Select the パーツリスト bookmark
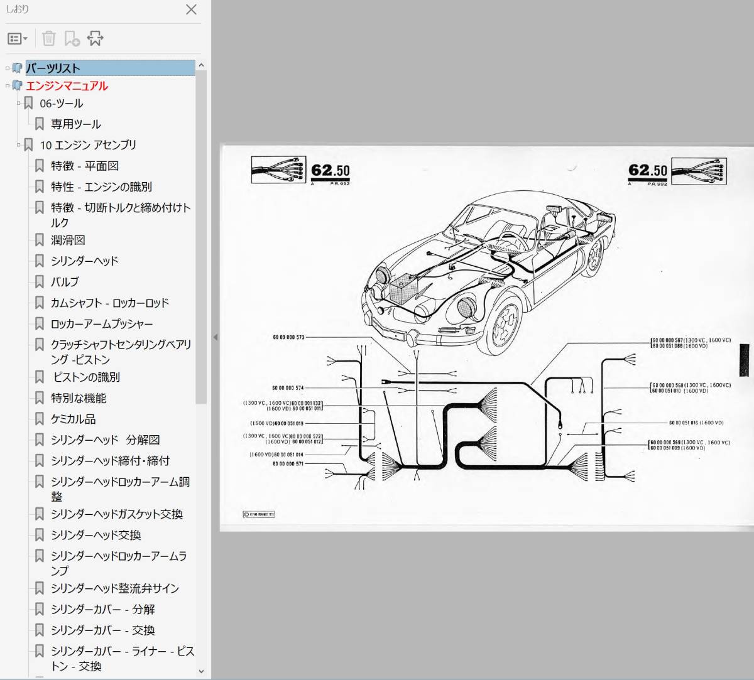The width and height of the screenshot is (754, 680). [x=53, y=68]
